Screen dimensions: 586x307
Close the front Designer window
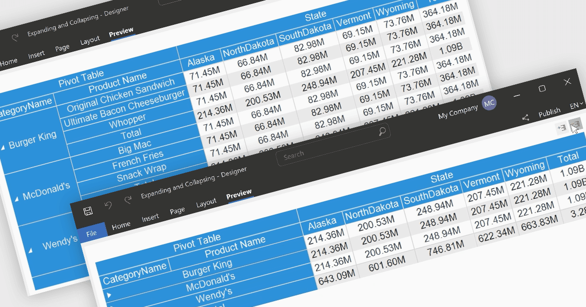tap(567, 82)
